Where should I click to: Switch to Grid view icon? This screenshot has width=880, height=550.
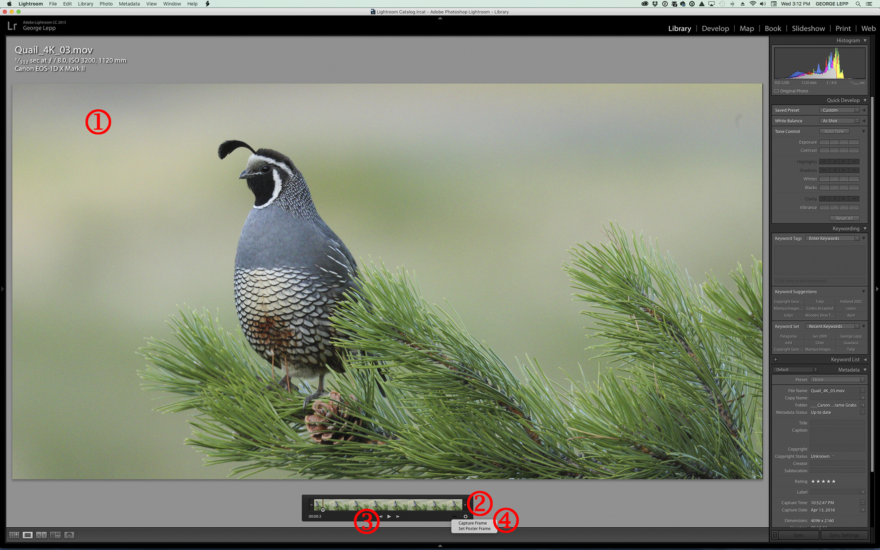coord(14,535)
